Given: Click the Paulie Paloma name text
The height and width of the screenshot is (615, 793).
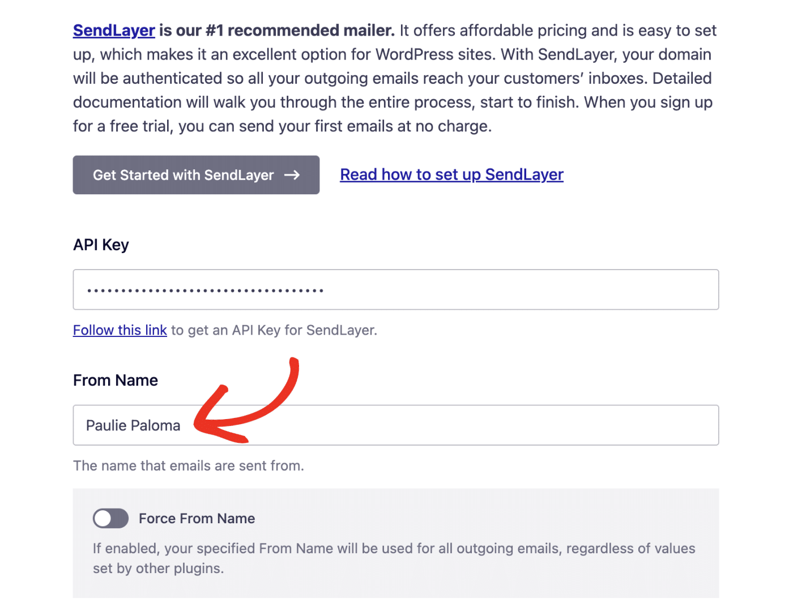Looking at the screenshot, I should pos(133,426).
